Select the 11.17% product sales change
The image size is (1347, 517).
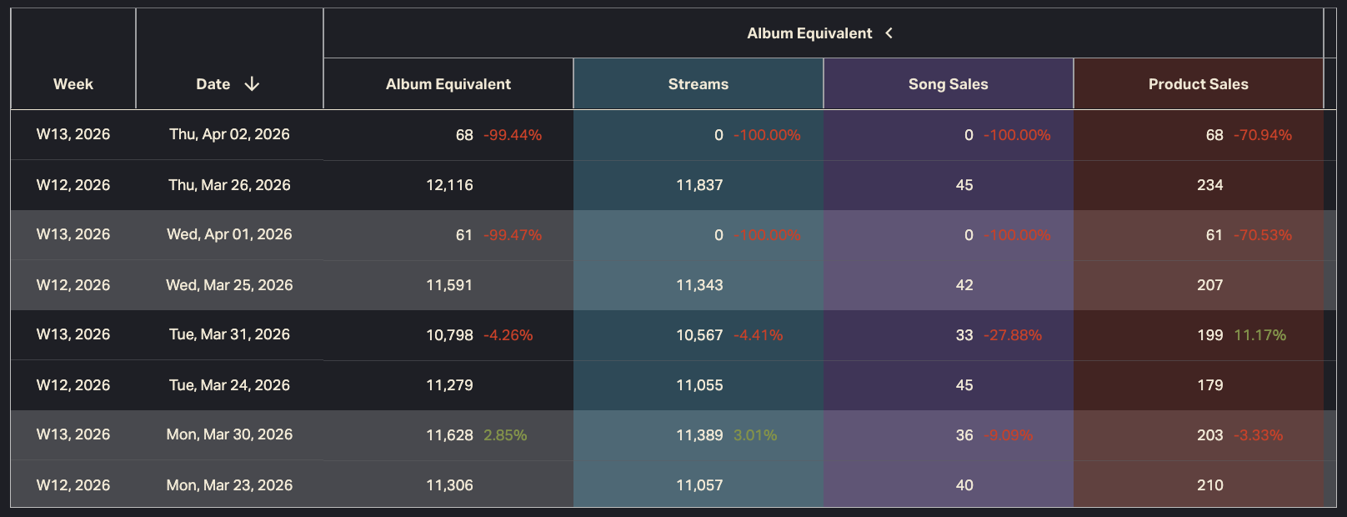(1259, 335)
